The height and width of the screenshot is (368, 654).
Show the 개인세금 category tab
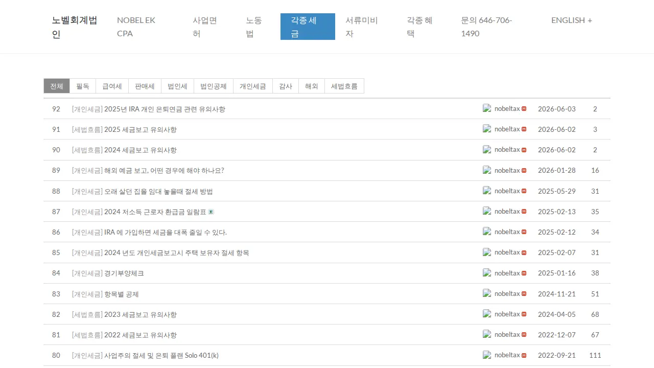[x=253, y=86]
